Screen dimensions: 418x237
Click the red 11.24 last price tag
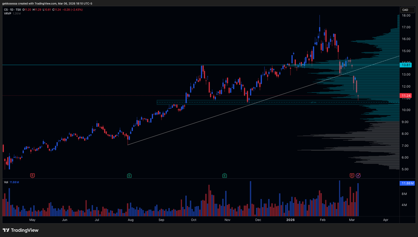(405, 96)
